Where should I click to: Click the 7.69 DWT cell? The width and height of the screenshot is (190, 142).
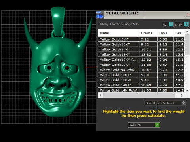[165, 90]
